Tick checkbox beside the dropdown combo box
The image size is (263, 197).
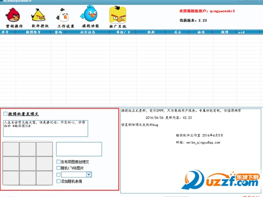[x=58, y=175]
